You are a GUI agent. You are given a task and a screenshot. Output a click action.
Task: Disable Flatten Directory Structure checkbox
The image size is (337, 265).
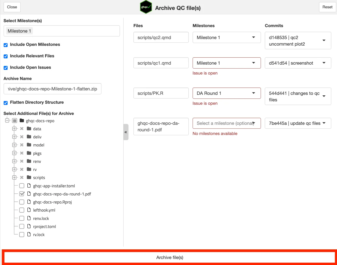pos(5,103)
